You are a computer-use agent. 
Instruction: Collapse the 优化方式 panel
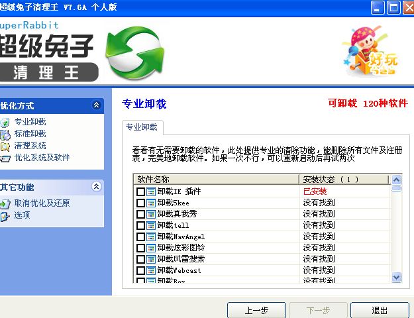coord(96,105)
